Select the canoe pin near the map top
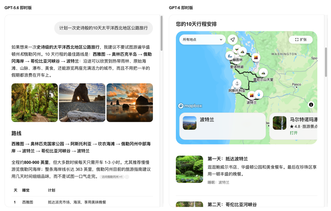Viewport: 331px width, 211px height. (237, 49)
